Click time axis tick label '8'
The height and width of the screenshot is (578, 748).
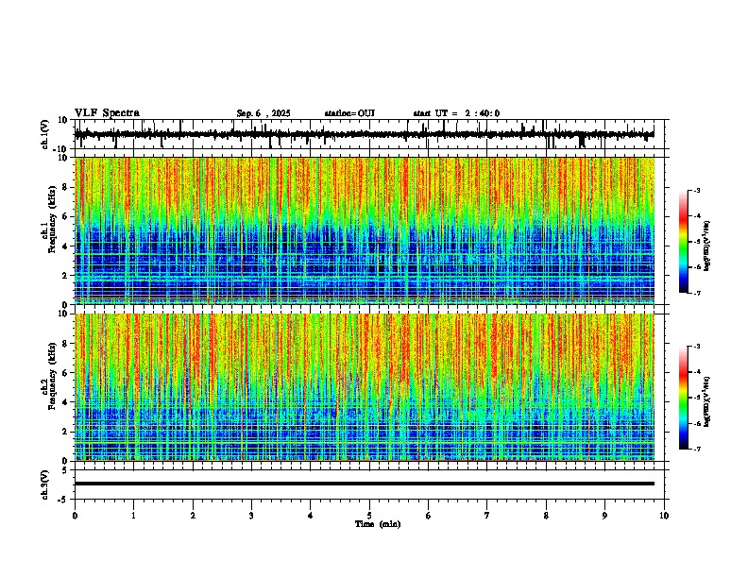point(546,516)
